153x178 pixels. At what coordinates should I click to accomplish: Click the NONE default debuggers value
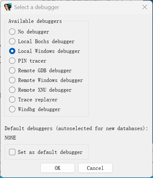[x=10, y=138]
